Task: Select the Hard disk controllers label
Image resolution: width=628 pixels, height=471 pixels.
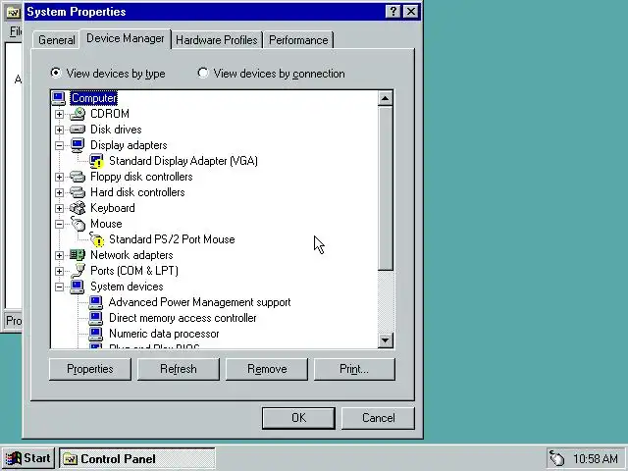Action: (137, 192)
